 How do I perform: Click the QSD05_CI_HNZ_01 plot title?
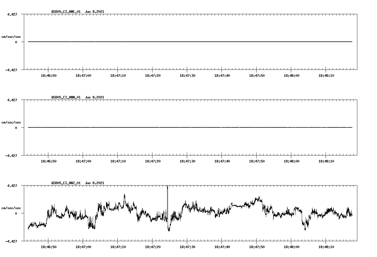[78, 183]
